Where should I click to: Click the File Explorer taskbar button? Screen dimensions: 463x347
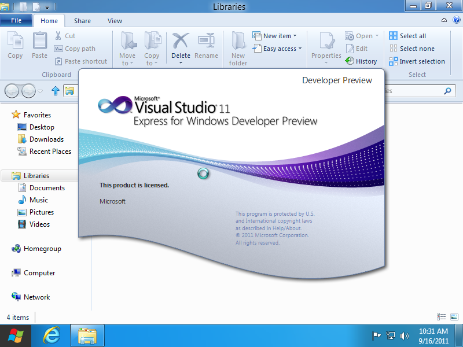click(x=87, y=336)
